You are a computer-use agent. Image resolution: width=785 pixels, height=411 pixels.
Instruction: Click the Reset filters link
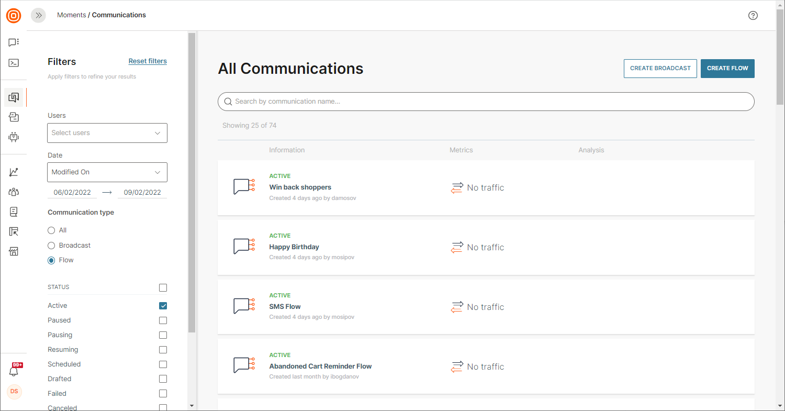point(148,61)
